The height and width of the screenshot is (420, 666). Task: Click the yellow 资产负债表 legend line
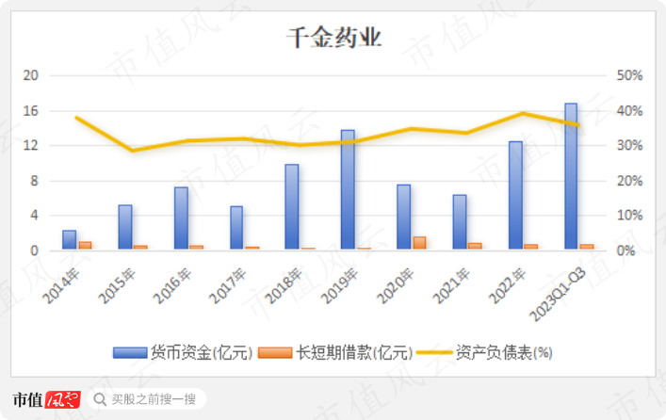[434, 352]
